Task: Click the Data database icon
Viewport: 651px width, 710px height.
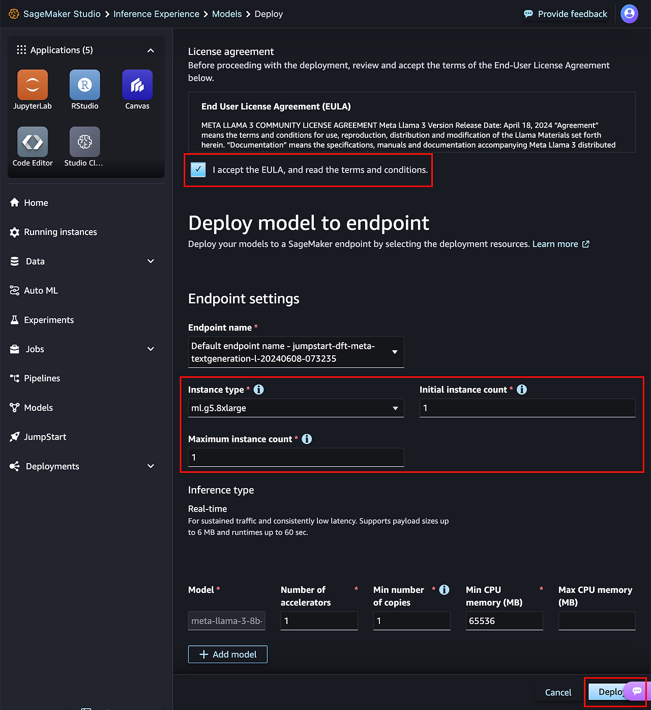Action: pyautogui.click(x=15, y=261)
